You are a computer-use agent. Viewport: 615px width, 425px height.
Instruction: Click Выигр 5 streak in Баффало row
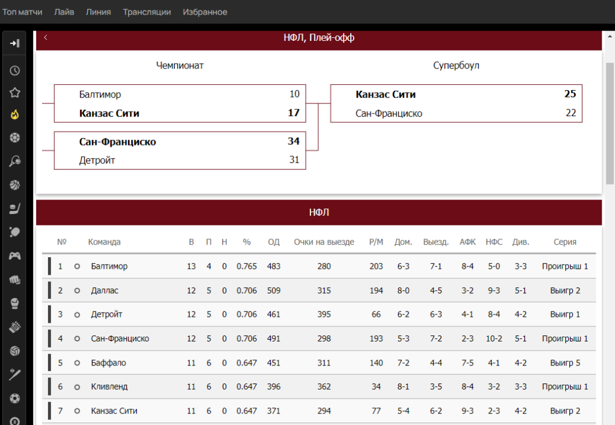coord(565,362)
